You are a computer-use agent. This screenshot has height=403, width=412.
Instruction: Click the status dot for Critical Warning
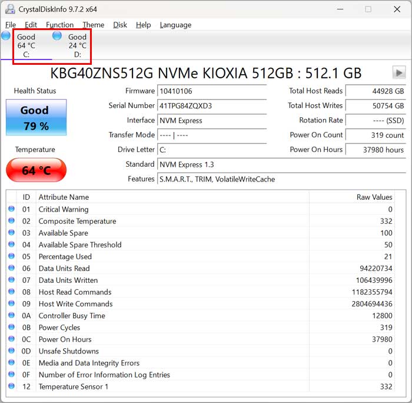coord(11,209)
